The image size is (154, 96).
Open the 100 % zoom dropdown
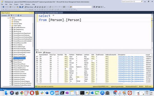coord(41,50)
